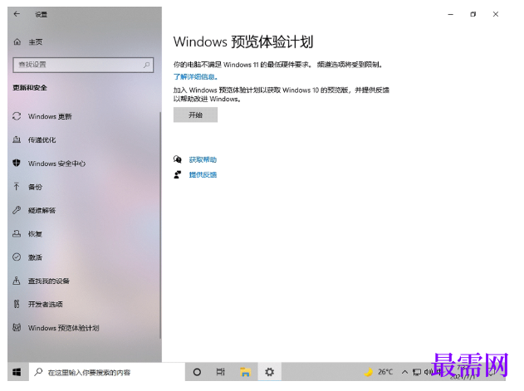The height and width of the screenshot is (391, 524).
Task: Open Cortana circle on taskbar
Action: pyautogui.click(x=197, y=372)
